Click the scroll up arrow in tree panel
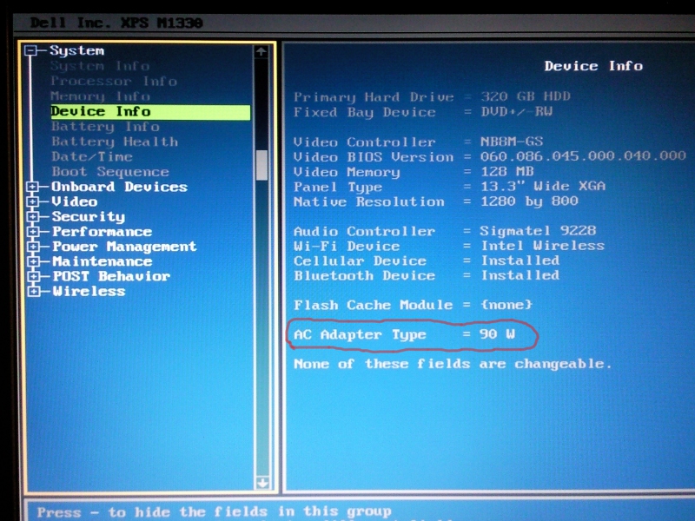 261,52
